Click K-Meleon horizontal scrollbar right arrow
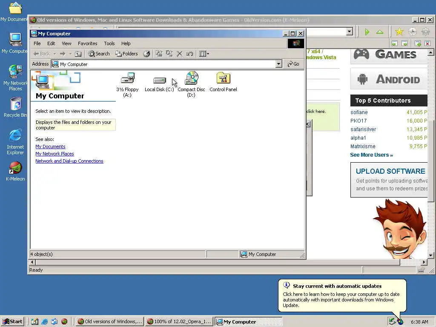 (x=424, y=262)
